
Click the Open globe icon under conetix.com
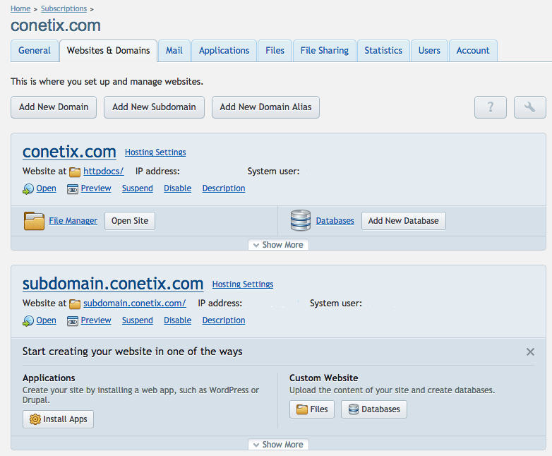click(28, 189)
